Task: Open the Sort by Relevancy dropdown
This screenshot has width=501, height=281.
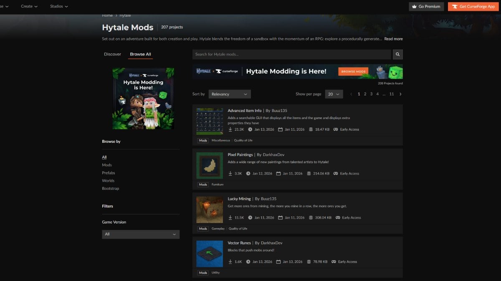Action: pyautogui.click(x=229, y=94)
